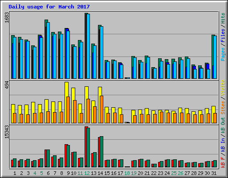Image resolution: width=228 pixels, height=178 pixels.
Task: Click the tallest hits bar for day 12
Action: tap(86, 46)
